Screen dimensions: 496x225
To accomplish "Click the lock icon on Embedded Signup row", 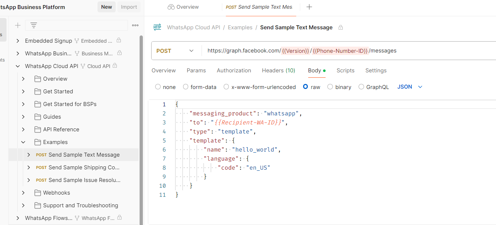I will (x=119, y=41).
